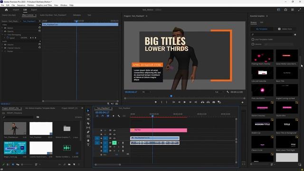Play the Program monitor
The height and width of the screenshot is (171, 304).
point(185,102)
